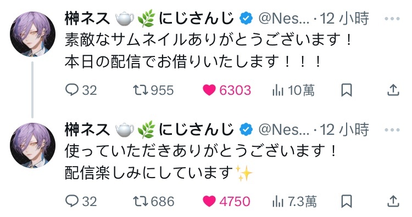This screenshot has width=412, height=217.
Task: Open replies on the first tweet
Action: (x=81, y=90)
